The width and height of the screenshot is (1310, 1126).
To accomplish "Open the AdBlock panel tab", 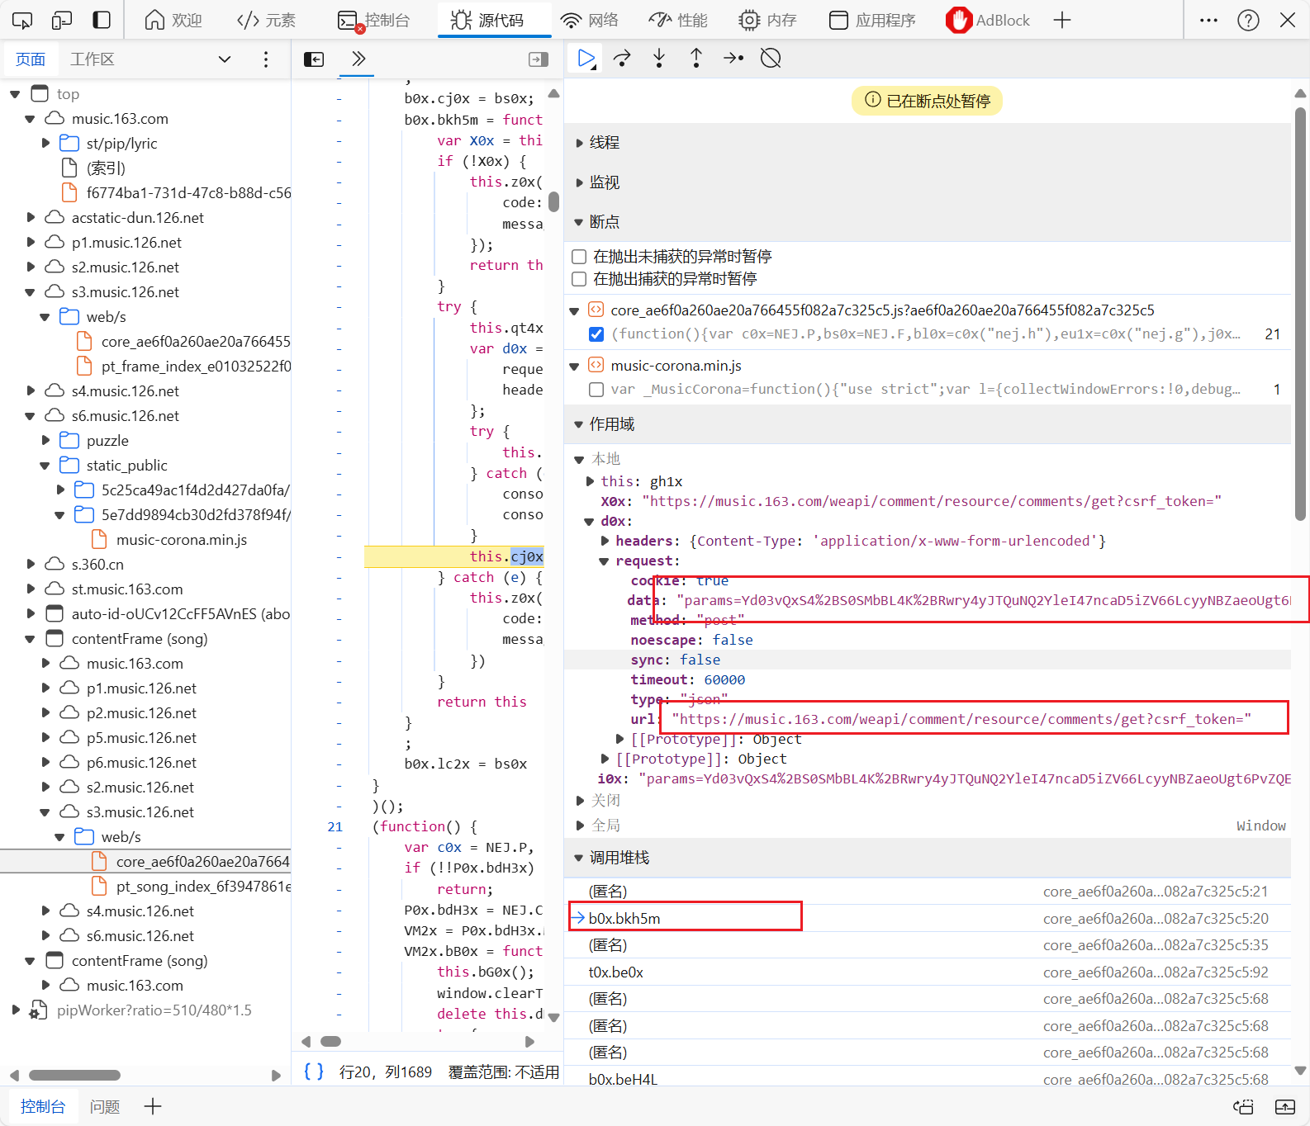I will click(988, 20).
